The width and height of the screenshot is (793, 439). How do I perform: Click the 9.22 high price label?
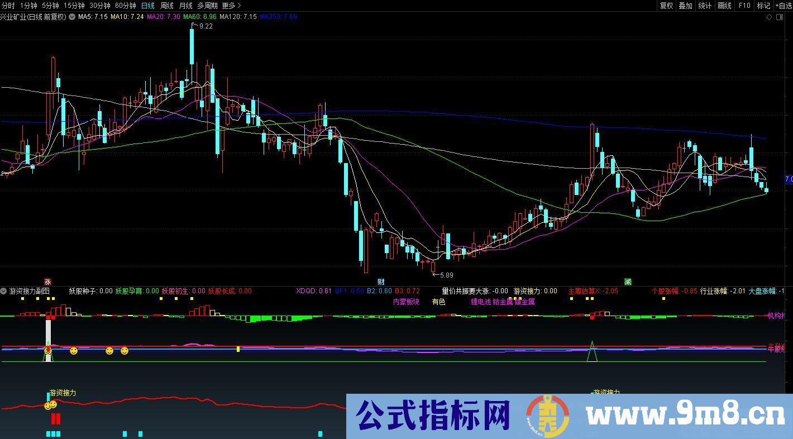point(206,26)
